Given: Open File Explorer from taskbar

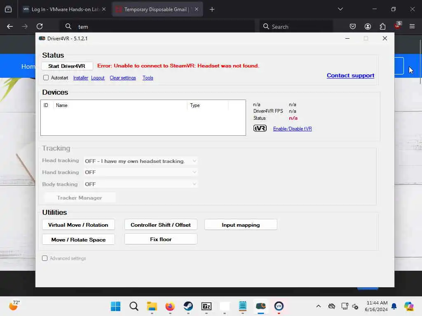Looking at the screenshot, I should [x=152, y=306].
